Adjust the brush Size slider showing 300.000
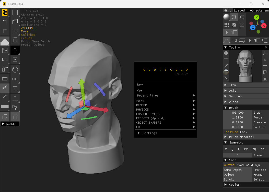Screen dimensions: 269x192 click(x=238, y=112)
